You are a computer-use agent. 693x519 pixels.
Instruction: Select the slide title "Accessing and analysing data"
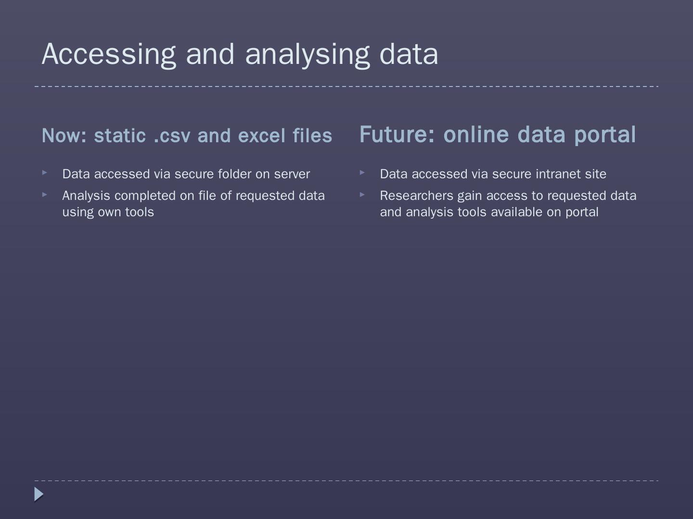coord(240,54)
